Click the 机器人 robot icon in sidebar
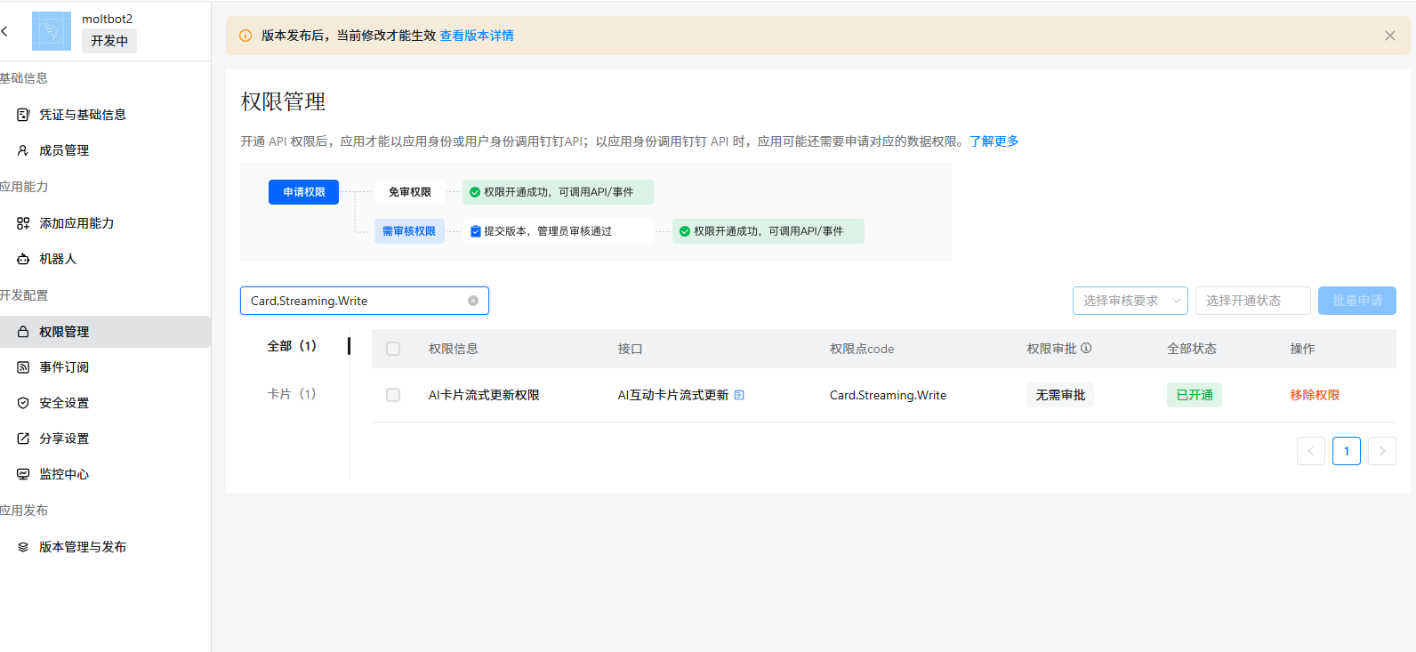This screenshot has height=652, width=1416. tap(23, 259)
